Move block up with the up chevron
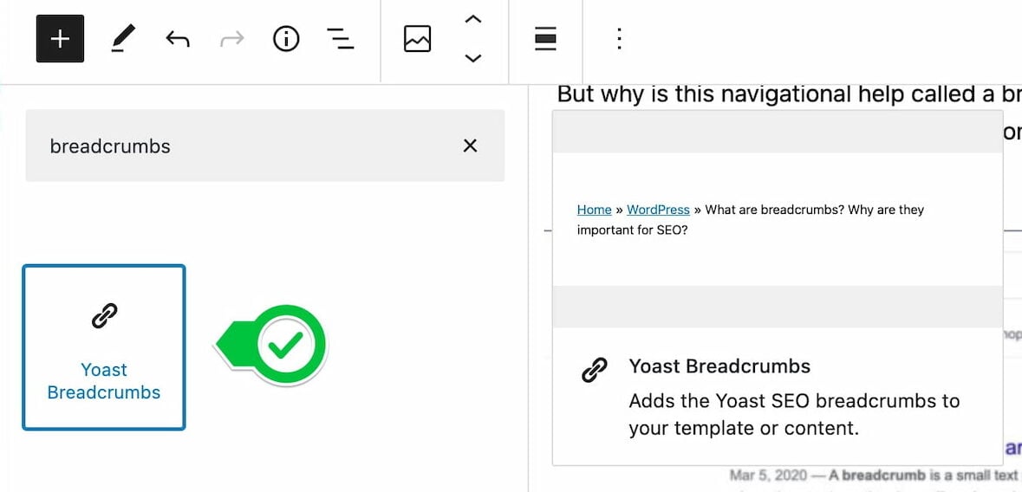1022x492 pixels. (472, 19)
